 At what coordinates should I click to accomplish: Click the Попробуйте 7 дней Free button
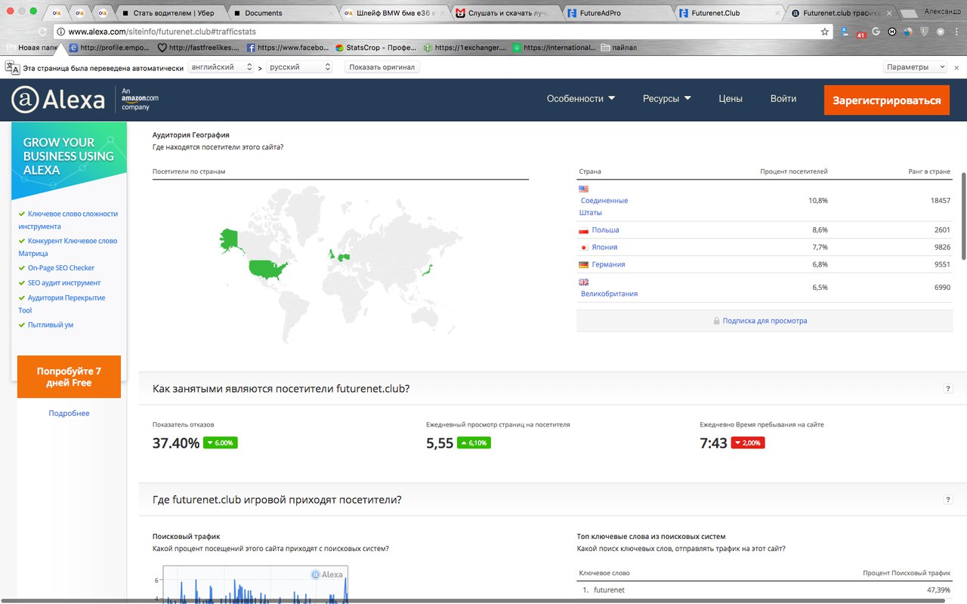coord(69,377)
